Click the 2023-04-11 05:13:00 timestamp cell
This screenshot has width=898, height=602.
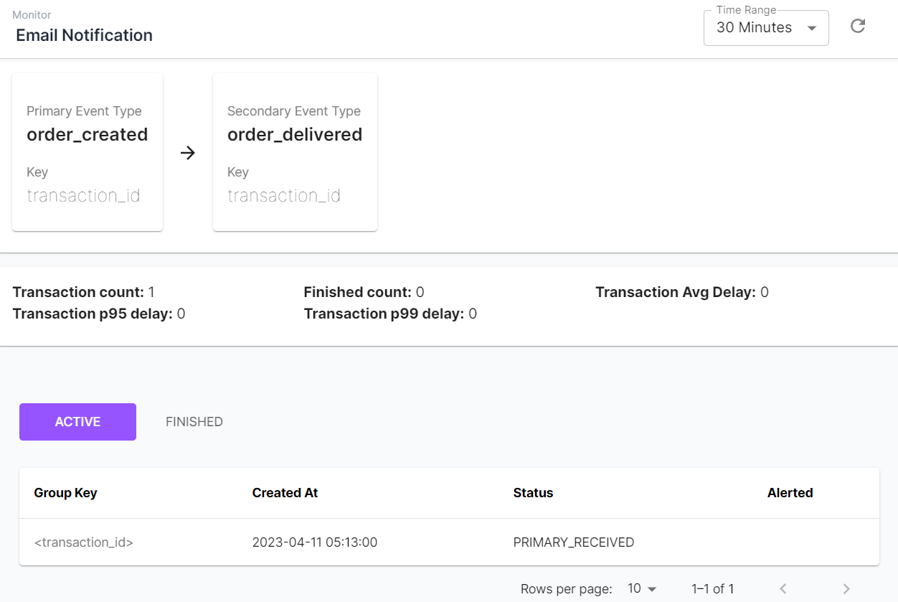pos(314,542)
